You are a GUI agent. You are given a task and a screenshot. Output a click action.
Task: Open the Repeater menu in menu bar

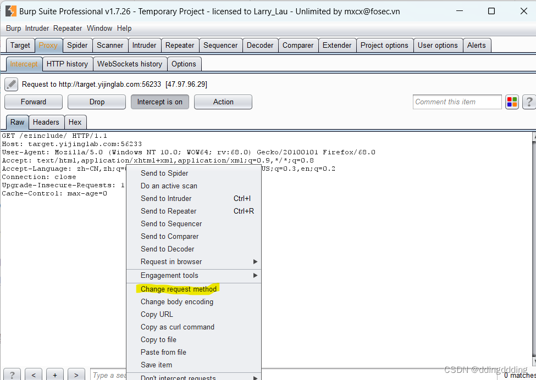pyautogui.click(x=68, y=29)
